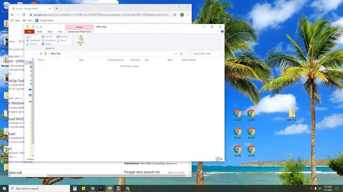
Task: Open the Google Sheets bookmark
Action: point(44,20)
